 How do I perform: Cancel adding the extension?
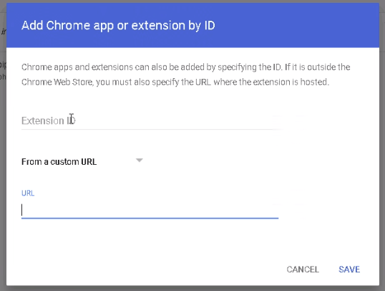point(303,269)
